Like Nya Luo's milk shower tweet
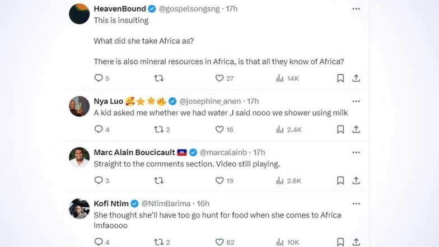This screenshot has height=247, width=439. pos(219,129)
